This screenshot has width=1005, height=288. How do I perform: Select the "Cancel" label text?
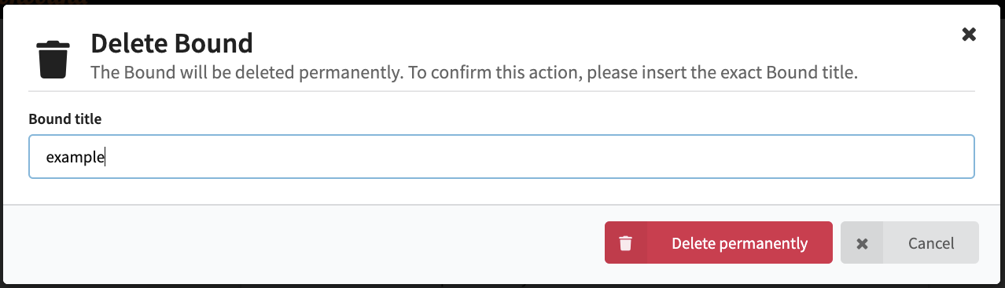(931, 243)
